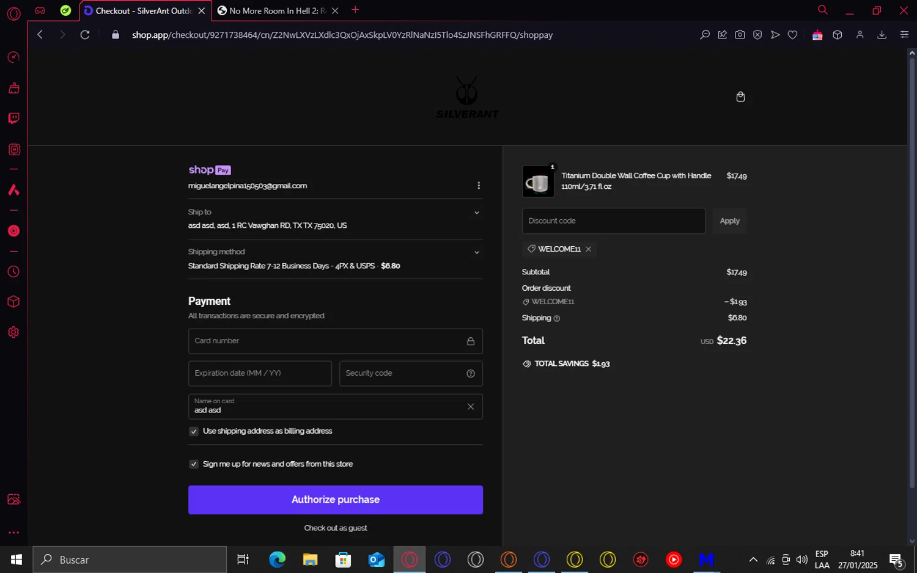Take a snapshot with the camera icon

pos(740,35)
